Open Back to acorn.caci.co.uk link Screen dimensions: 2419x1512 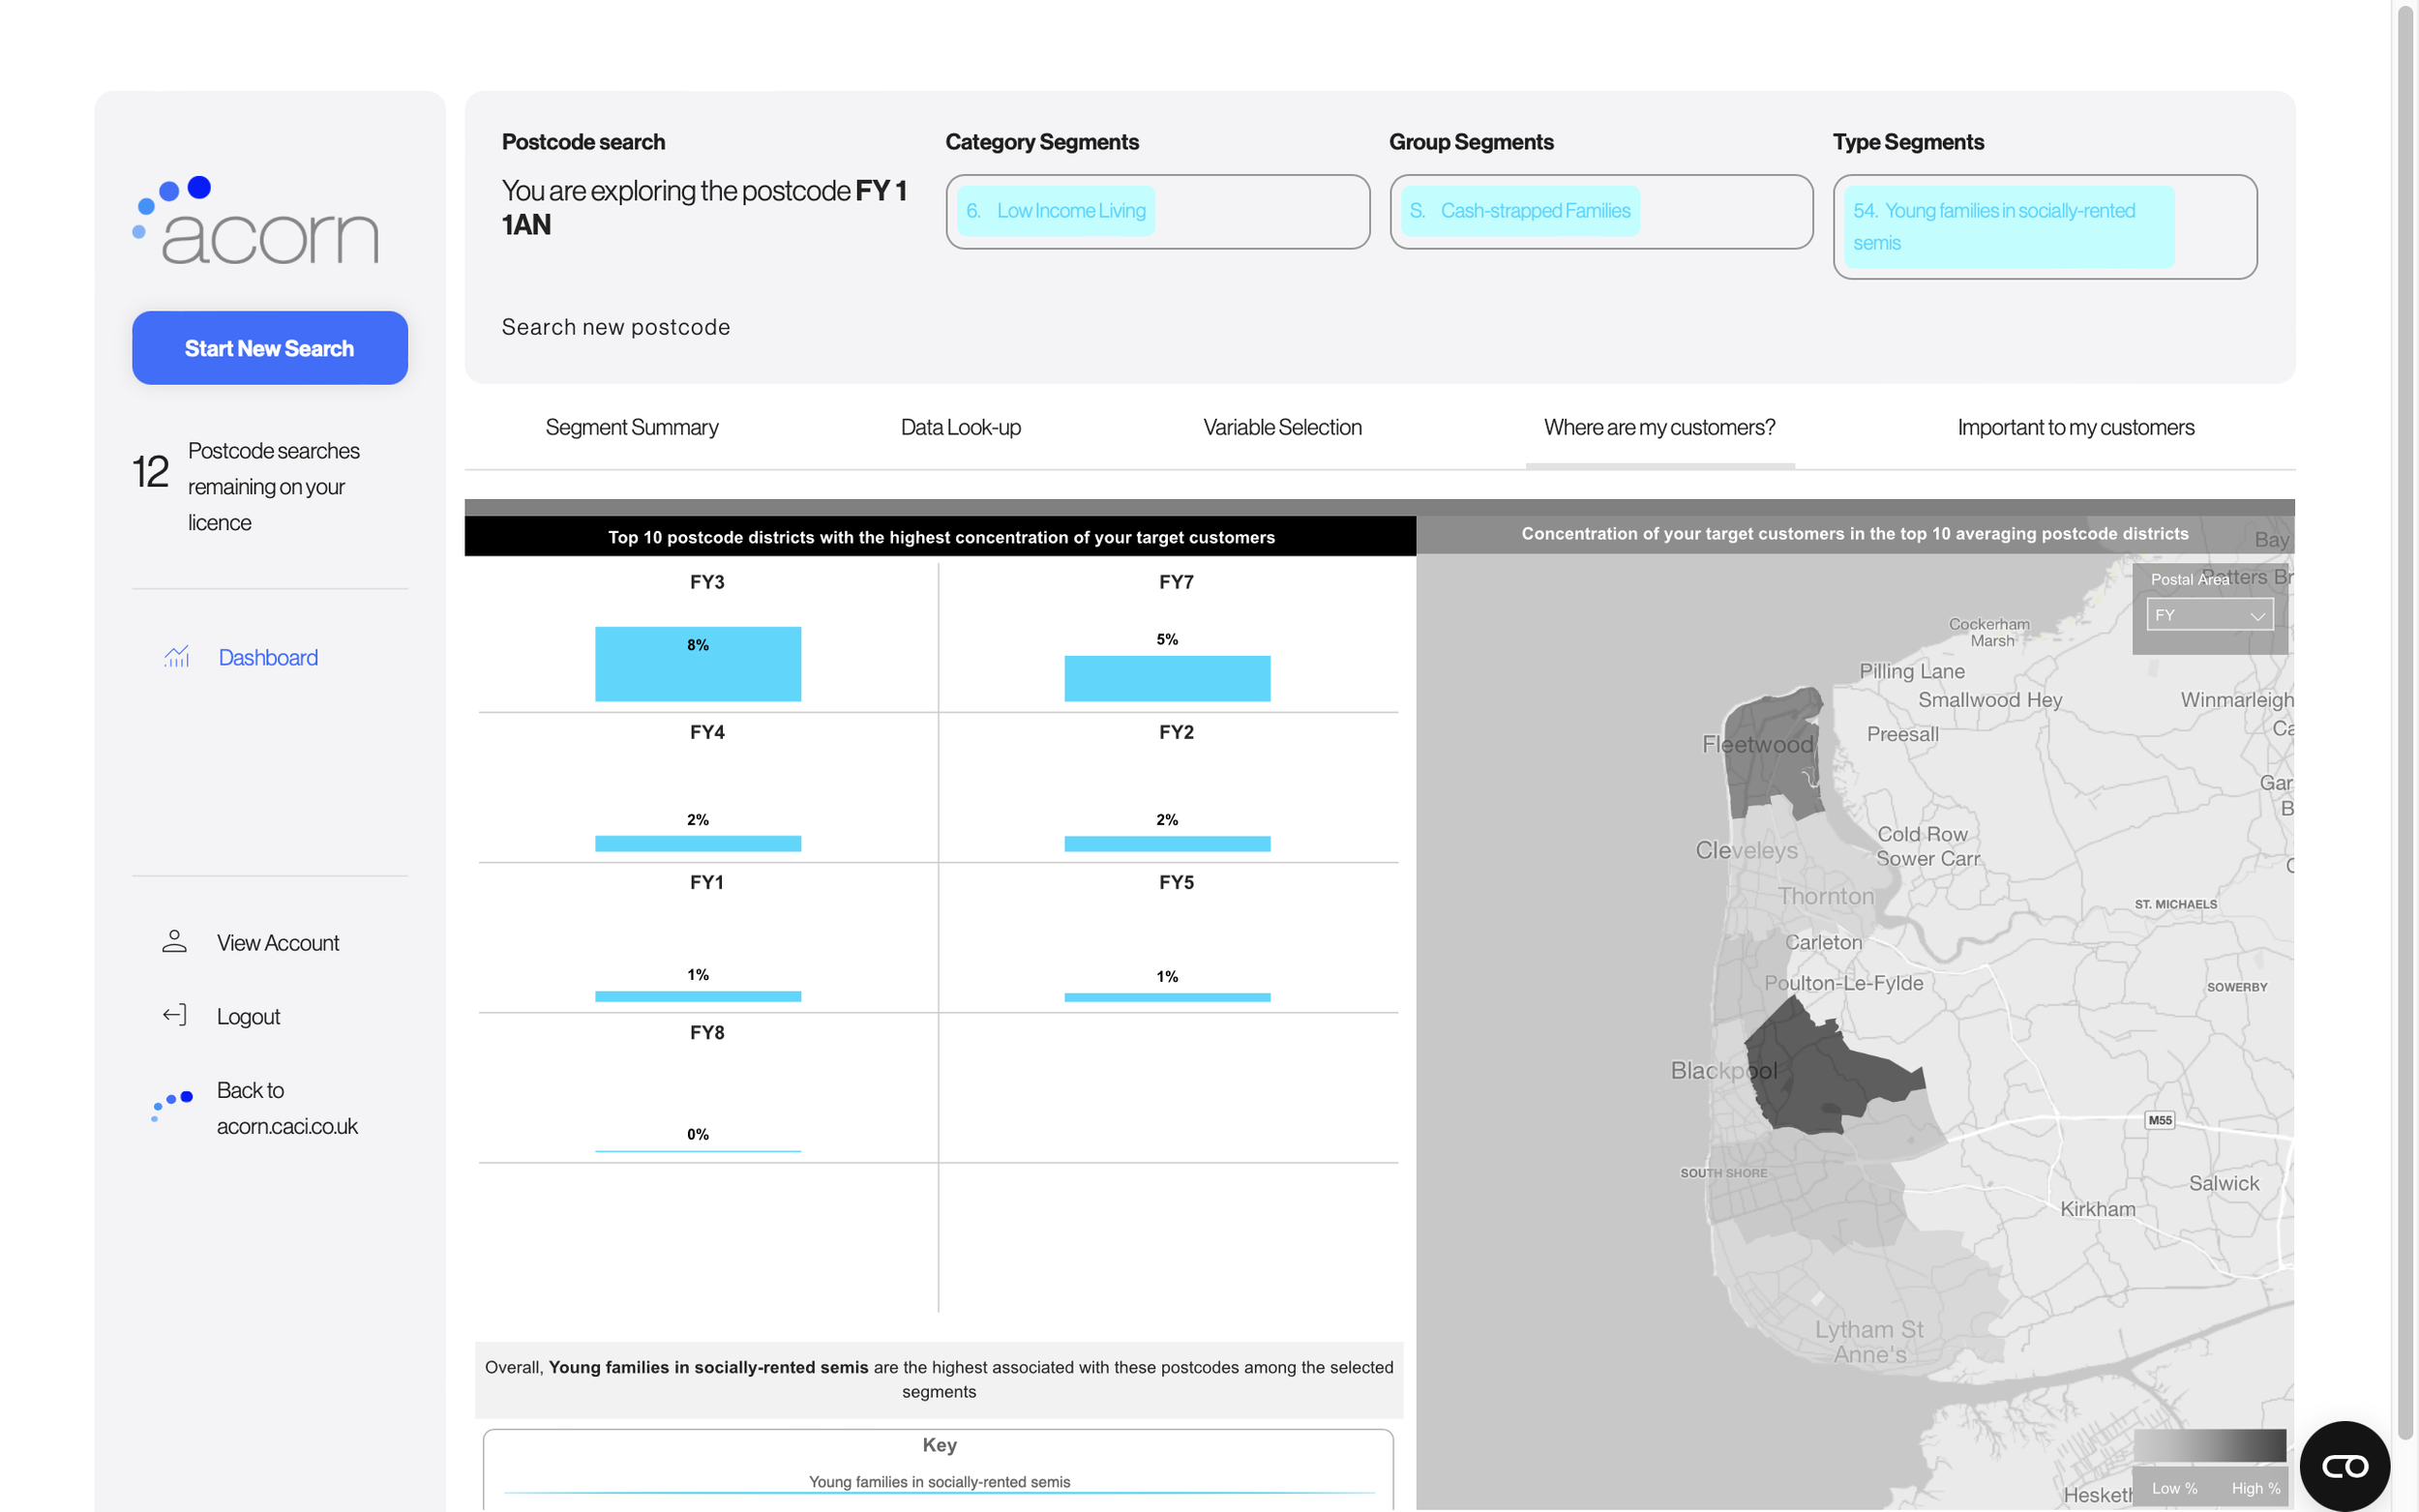click(x=286, y=1107)
